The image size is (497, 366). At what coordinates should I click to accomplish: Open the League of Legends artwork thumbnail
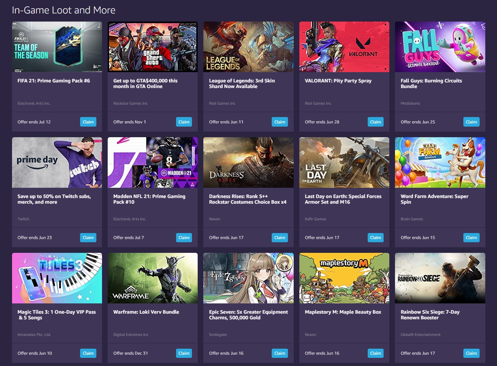(248, 47)
